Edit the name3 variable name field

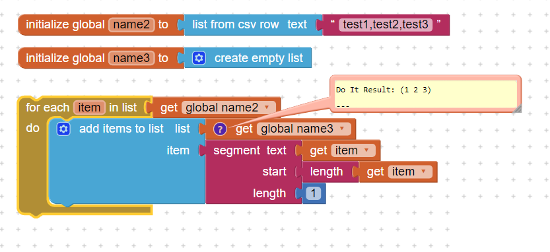click(131, 58)
